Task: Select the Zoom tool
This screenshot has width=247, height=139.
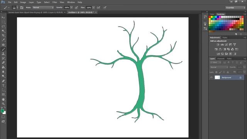Action: 3,104
